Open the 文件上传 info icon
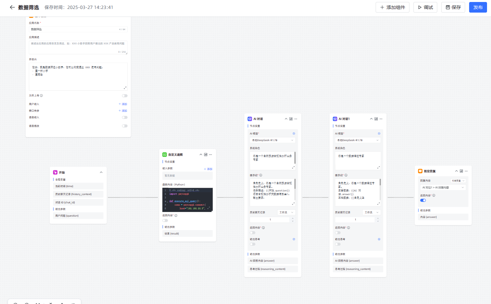Screen dimensions: 491x304 (x=41, y=96)
